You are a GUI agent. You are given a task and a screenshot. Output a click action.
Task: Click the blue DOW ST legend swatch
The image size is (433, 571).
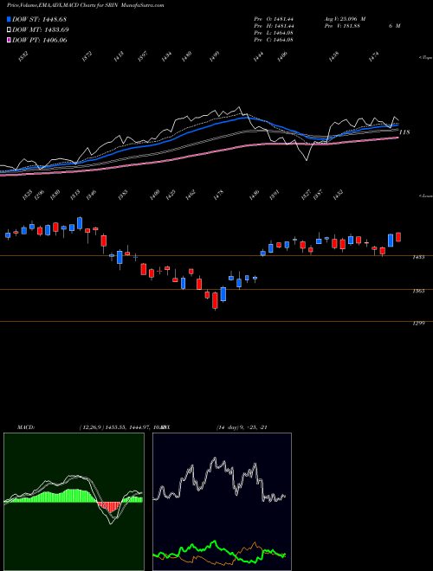click(10, 20)
